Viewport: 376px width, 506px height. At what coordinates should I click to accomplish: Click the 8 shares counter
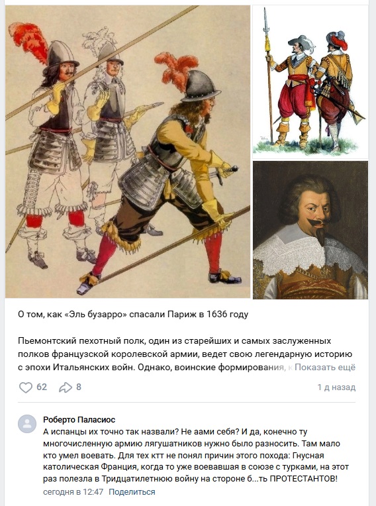(78, 387)
